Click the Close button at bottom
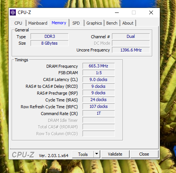This screenshot has width=176, height=173. click(x=144, y=154)
